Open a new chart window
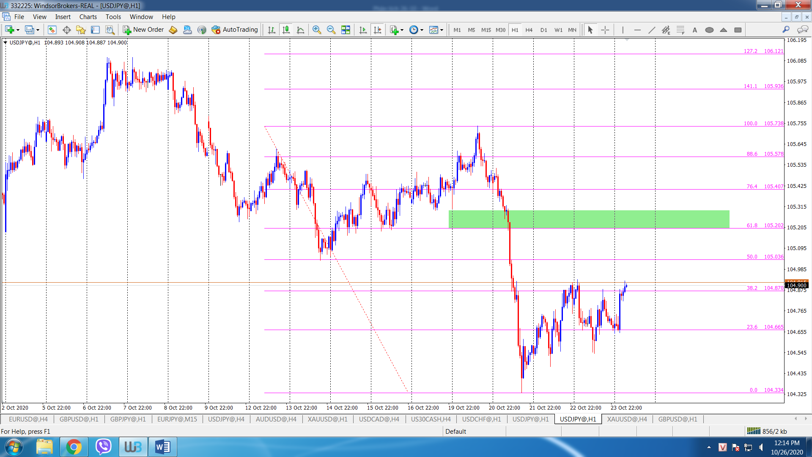812x457 pixels. coord(9,30)
